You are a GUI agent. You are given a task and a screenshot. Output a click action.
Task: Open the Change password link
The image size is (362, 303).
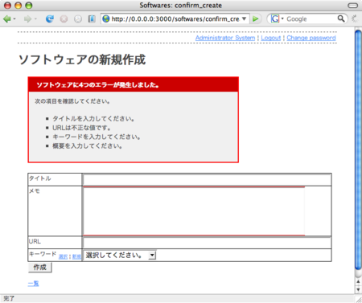(311, 38)
